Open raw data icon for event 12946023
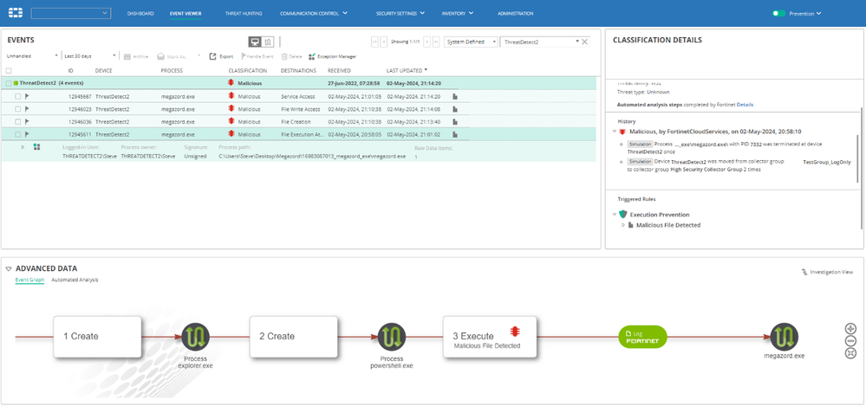 pos(456,109)
